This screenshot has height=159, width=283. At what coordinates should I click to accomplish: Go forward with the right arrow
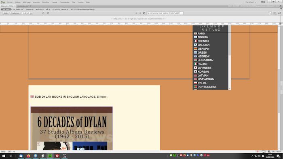pyautogui.click(x=140, y=13)
